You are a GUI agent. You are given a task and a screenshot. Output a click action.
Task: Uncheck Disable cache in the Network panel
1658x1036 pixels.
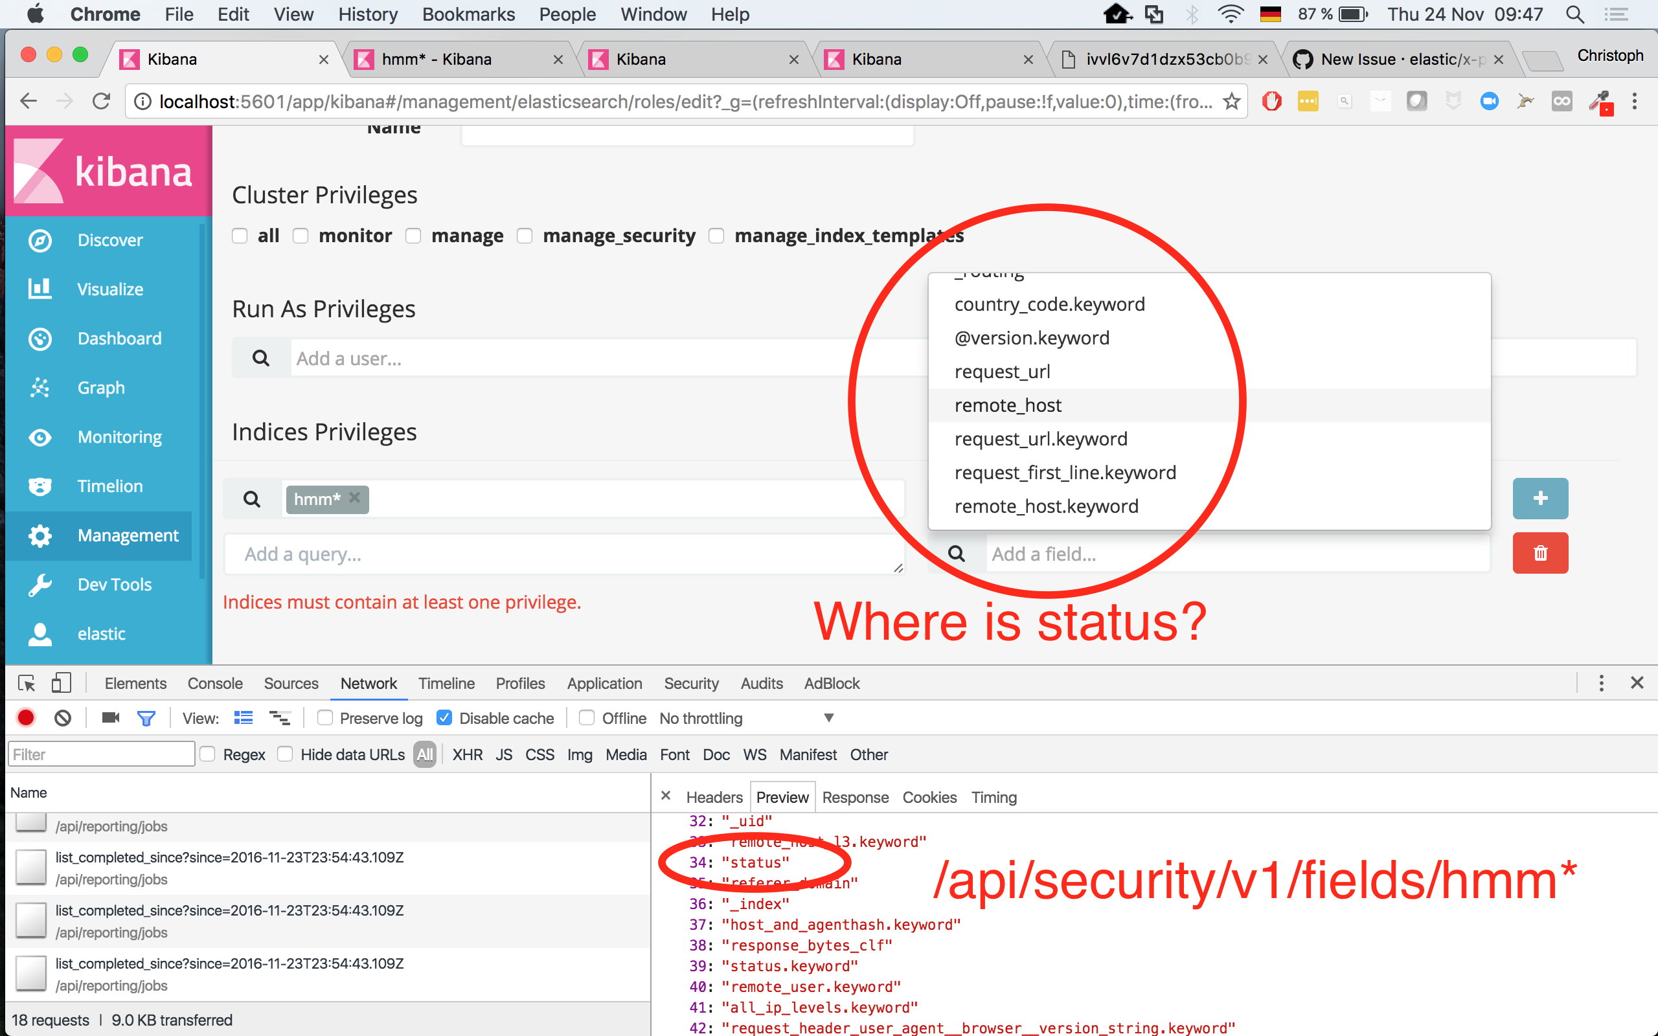tap(445, 717)
